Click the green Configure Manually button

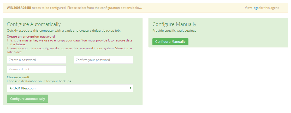(170, 42)
